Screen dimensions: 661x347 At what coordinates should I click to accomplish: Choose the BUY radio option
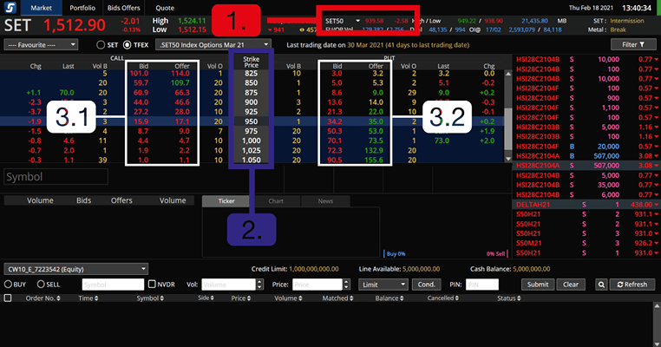click(x=9, y=284)
